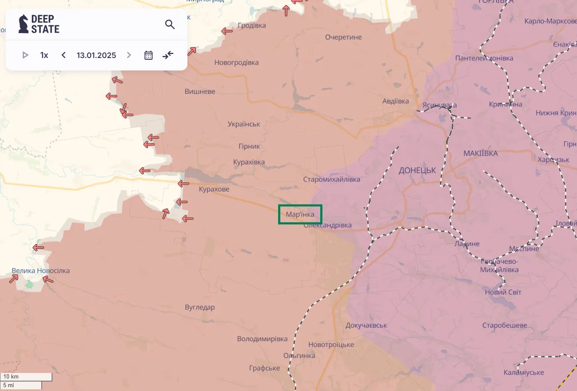Click the Карло-Марксове label
The image size is (577, 391).
pyautogui.click(x=550, y=21)
